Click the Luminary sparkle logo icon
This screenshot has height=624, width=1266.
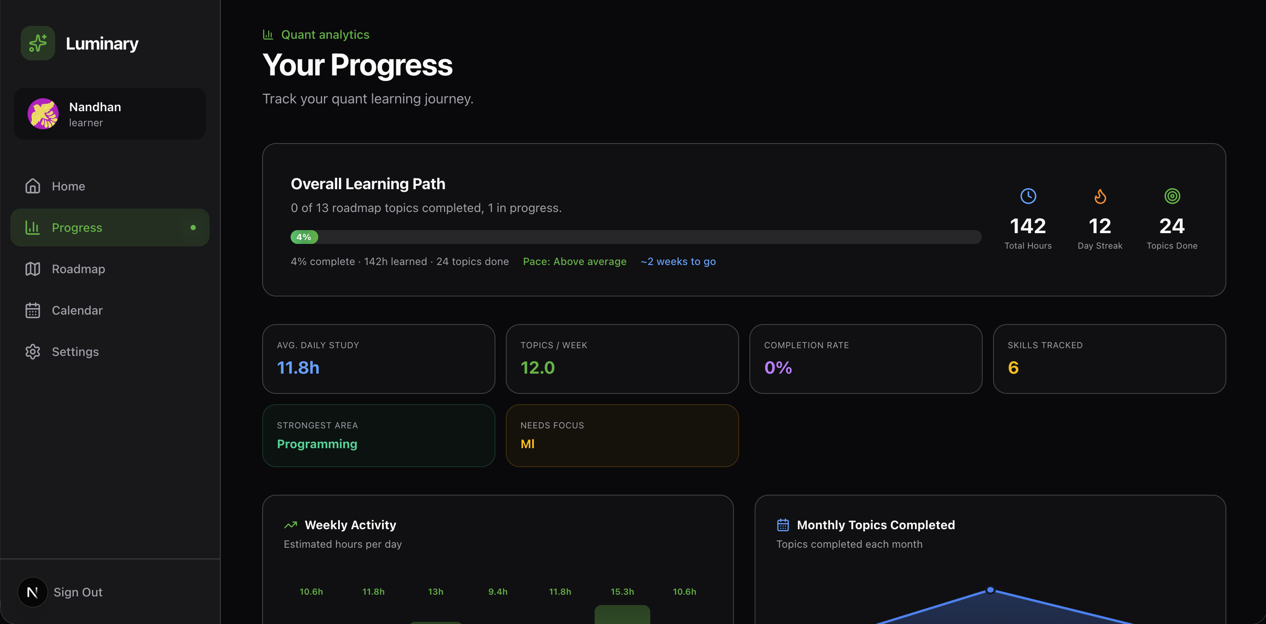click(x=38, y=43)
